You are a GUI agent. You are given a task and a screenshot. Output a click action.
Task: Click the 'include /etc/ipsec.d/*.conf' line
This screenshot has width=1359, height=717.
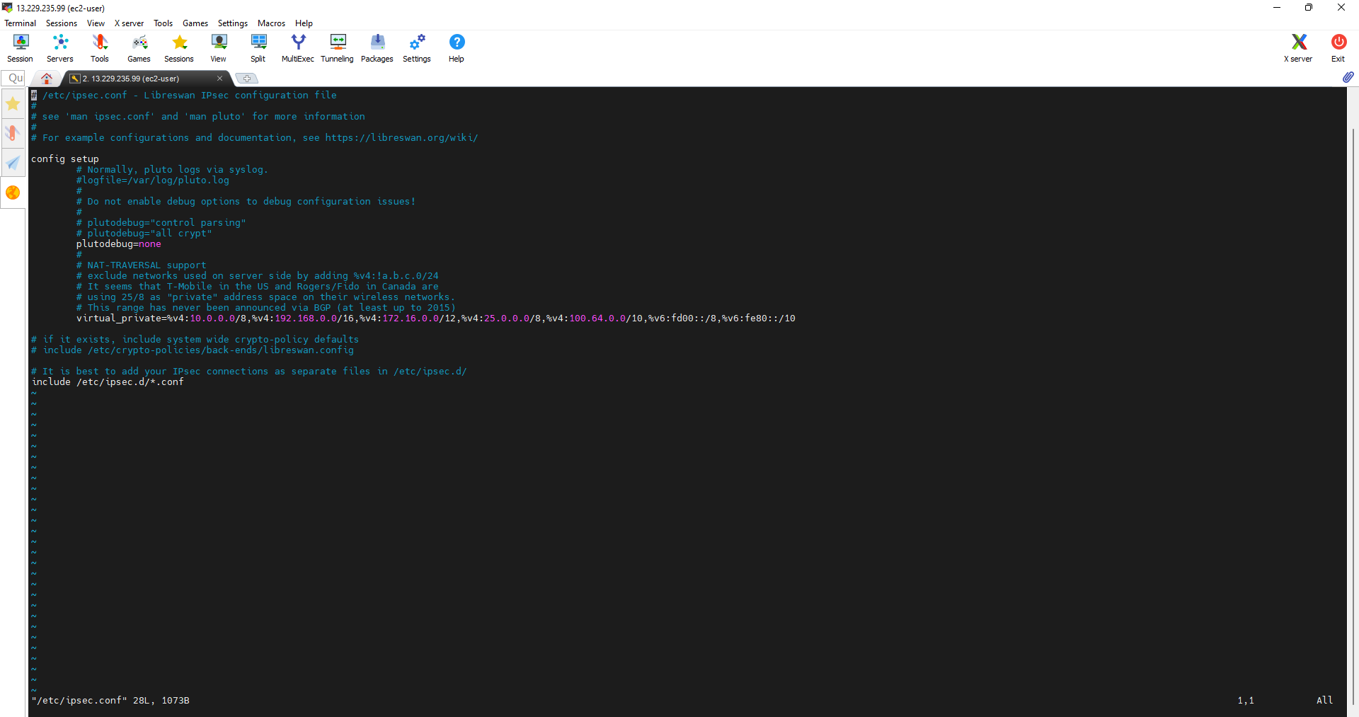click(x=108, y=382)
